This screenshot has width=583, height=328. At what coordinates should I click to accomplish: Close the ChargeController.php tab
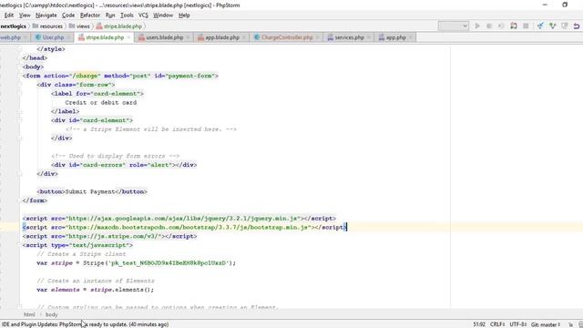coord(317,37)
